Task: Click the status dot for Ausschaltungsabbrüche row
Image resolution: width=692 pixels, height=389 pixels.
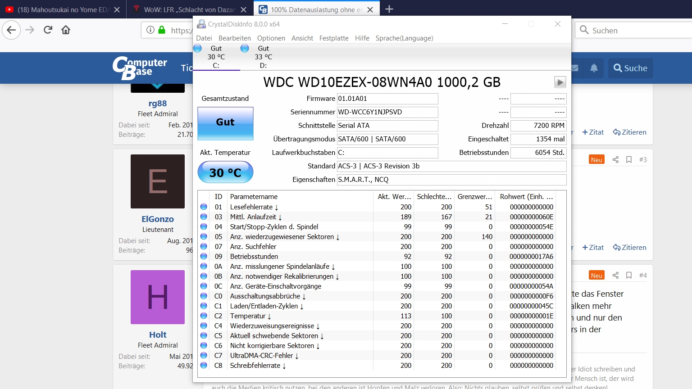Action: click(204, 296)
